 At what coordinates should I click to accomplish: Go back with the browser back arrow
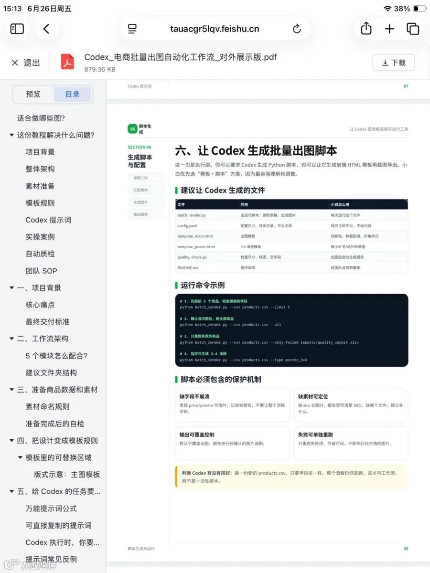point(46,29)
